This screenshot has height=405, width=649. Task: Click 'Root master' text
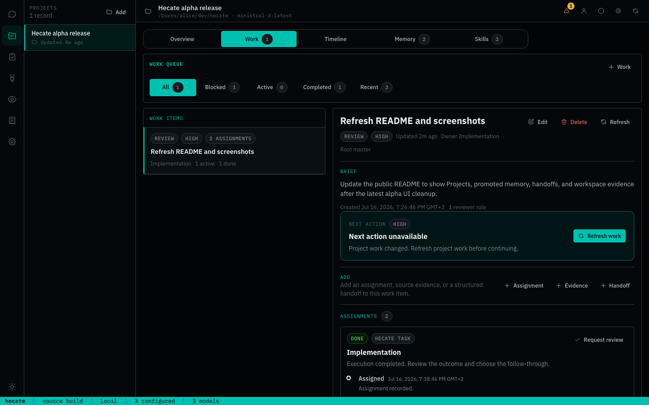point(355,149)
